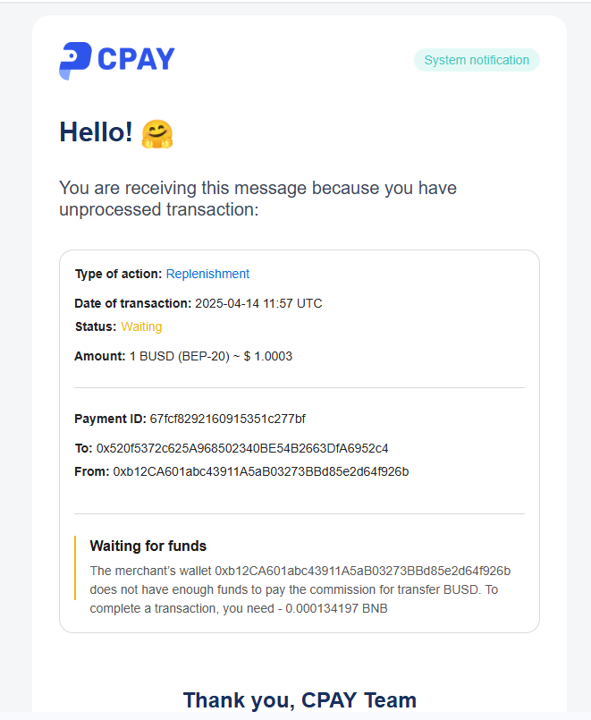Select the Payment ID value 67fcf8292160915351c277bf
This screenshot has width=591, height=720.
coord(227,419)
